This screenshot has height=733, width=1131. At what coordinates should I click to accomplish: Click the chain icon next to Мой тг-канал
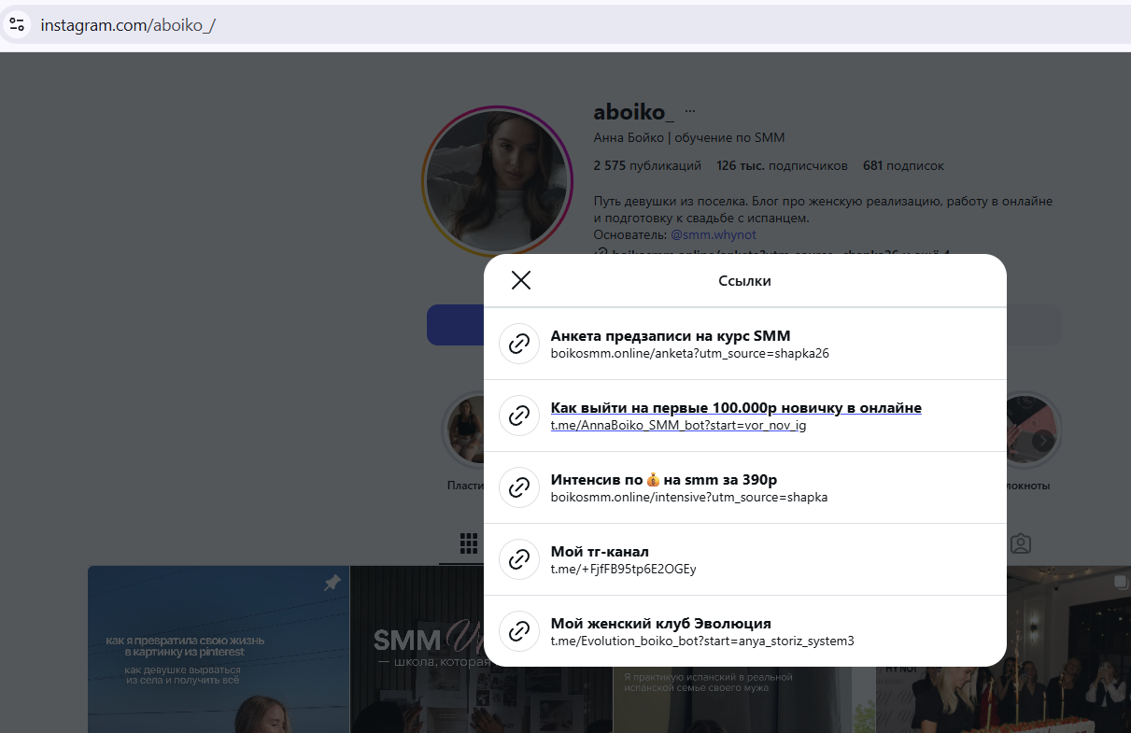519,559
